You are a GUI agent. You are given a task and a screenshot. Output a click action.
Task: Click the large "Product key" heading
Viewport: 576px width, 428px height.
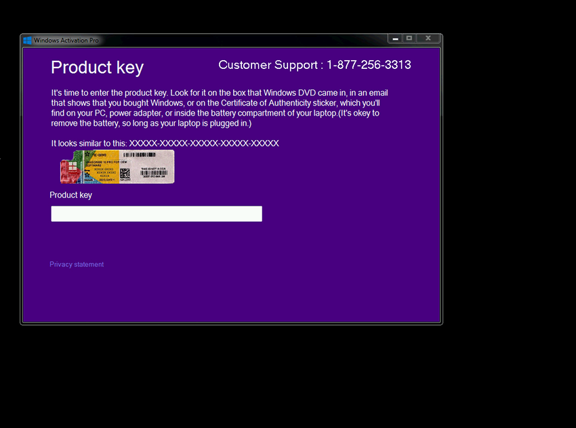click(x=97, y=68)
